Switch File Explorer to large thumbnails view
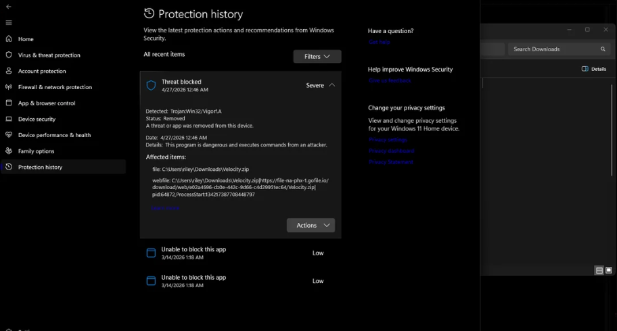Viewport: 617px width, 331px height. tap(608, 271)
